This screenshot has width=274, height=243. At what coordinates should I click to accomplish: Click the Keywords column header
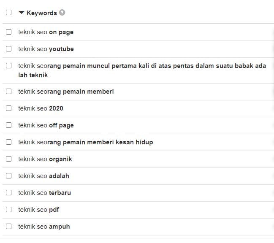pyautogui.click(x=42, y=13)
